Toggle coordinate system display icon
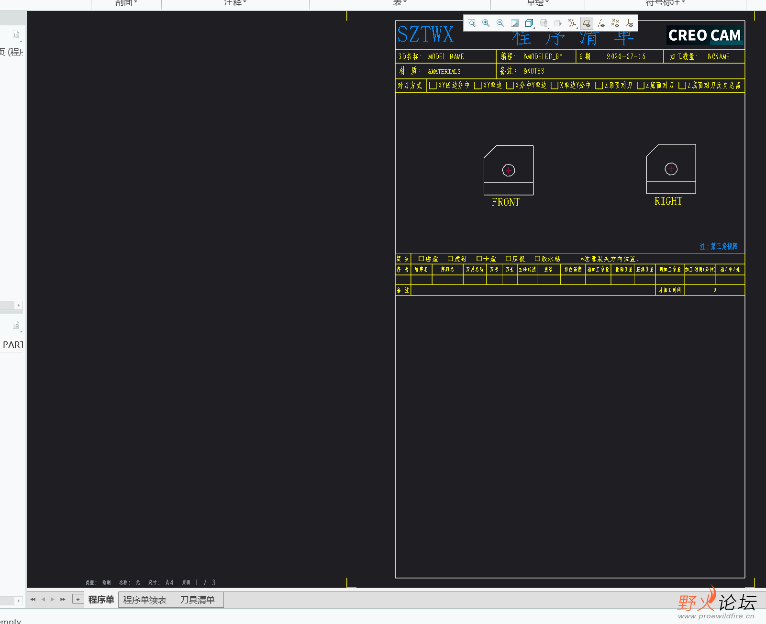The image size is (766, 624). coord(630,23)
